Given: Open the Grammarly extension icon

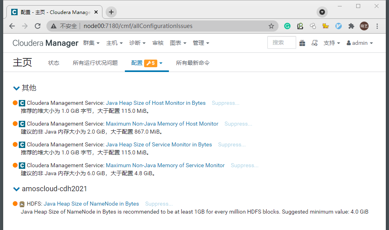Looking at the screenshot, I should coord(287,26).
